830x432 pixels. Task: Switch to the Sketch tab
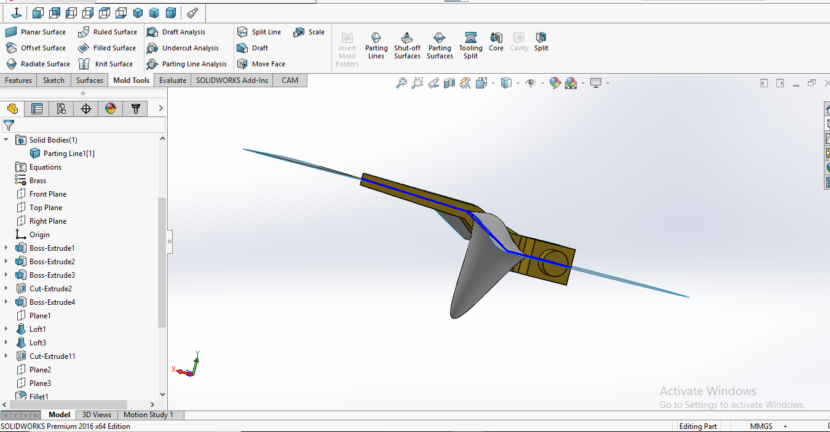[x=53, y=81]
